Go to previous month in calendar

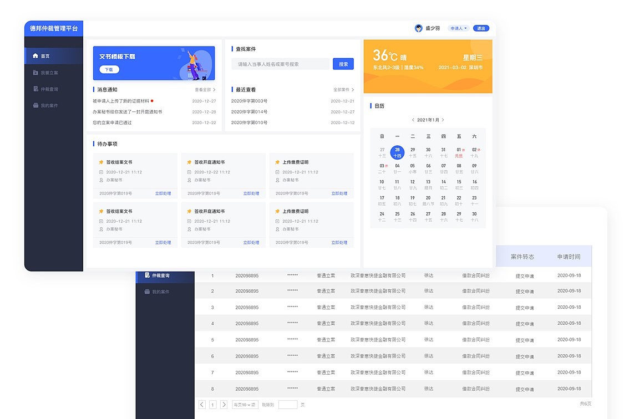[413, 120]
